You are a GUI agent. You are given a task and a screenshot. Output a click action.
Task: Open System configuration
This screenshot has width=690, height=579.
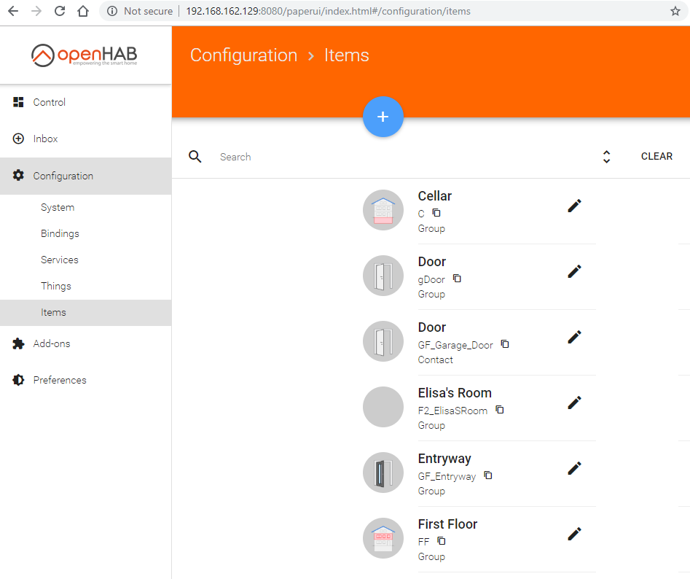point(86,207)
